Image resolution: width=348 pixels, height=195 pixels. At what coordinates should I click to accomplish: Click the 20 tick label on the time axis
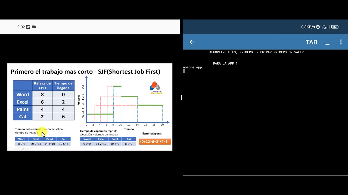click(x=162, y=125)
